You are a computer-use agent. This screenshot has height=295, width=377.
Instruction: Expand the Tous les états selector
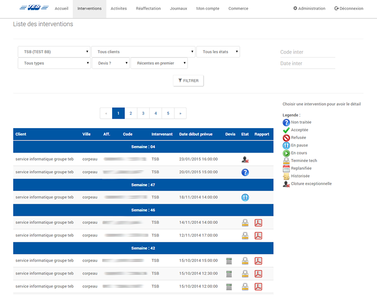coord(218,52)
